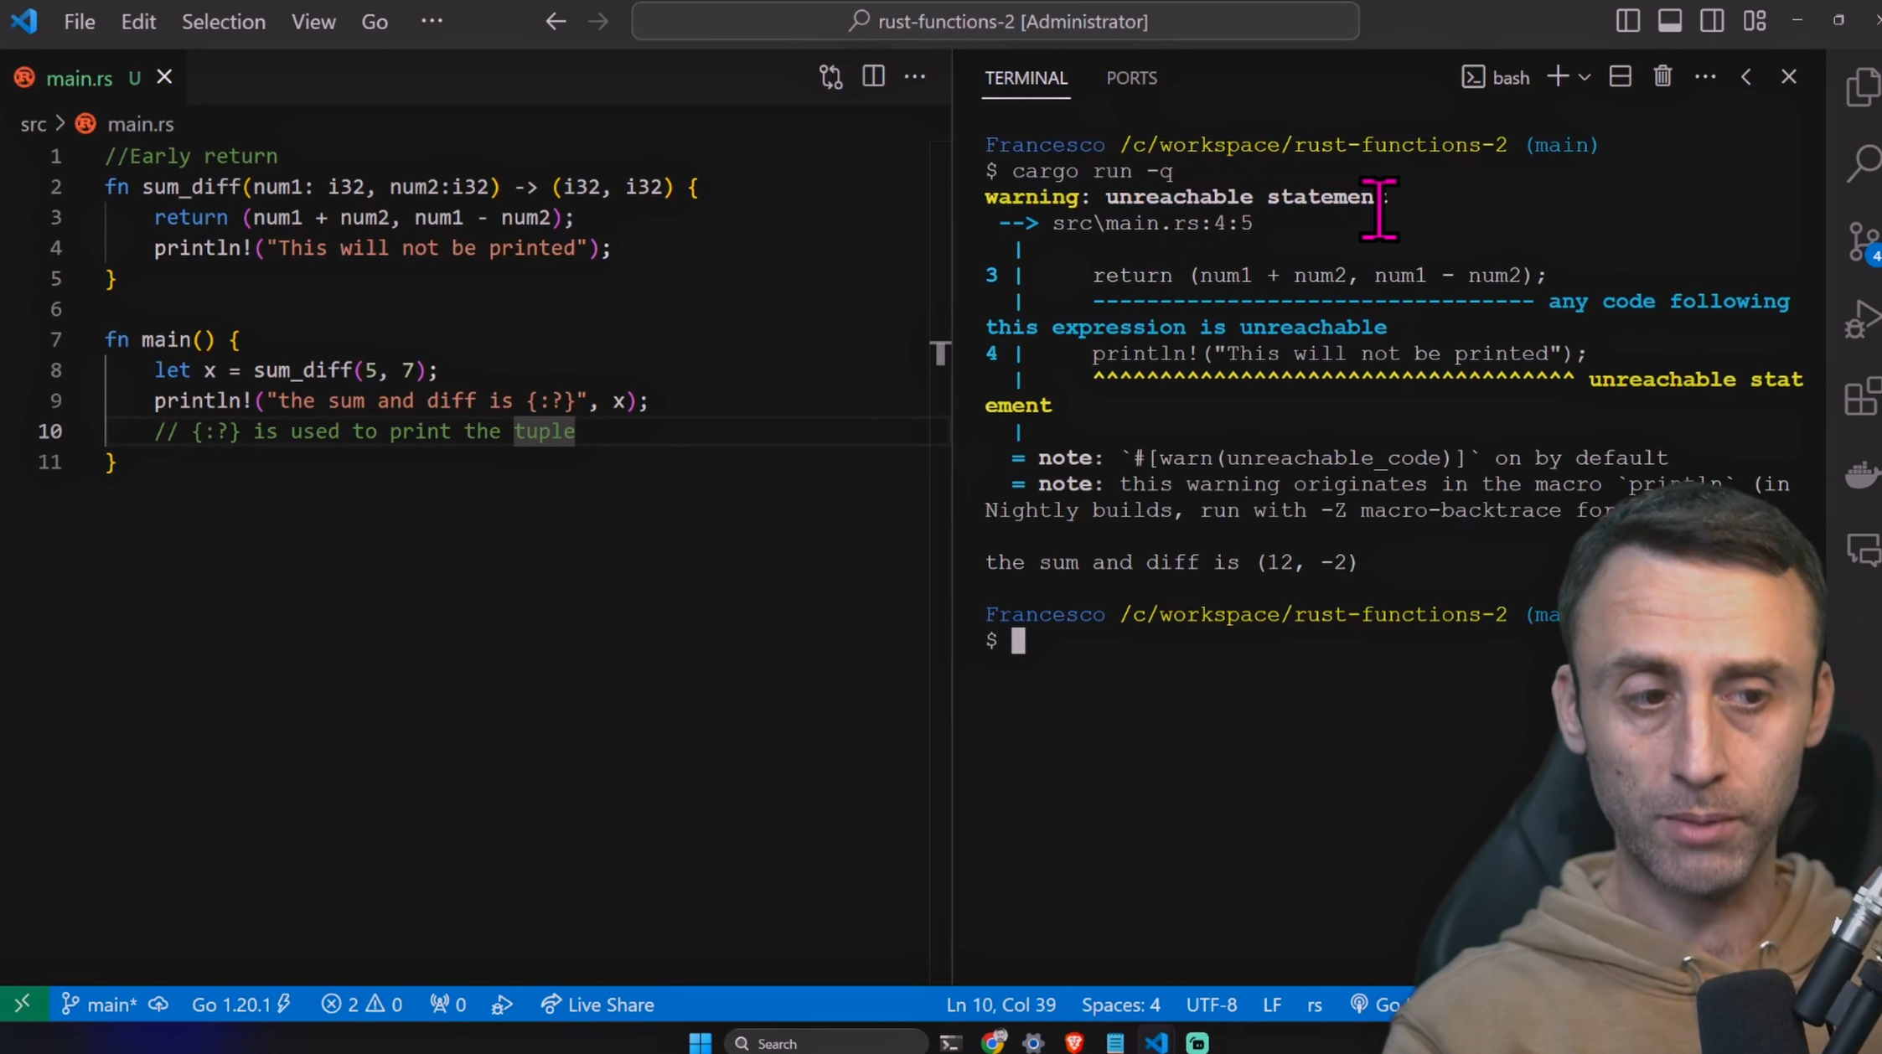The height and width of the screenshot is (1054, 1882).
Task: Toggle the secondary sidebar
Action: 1712,21
